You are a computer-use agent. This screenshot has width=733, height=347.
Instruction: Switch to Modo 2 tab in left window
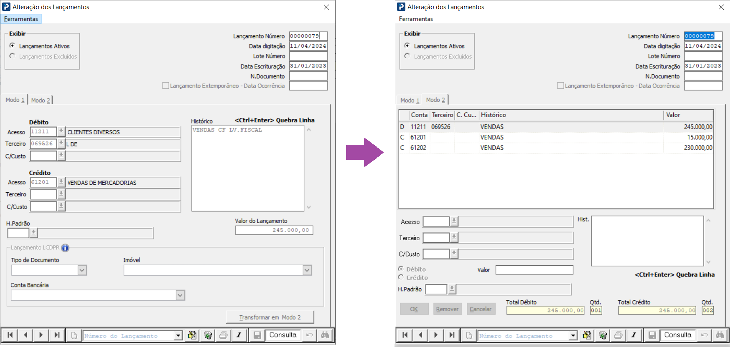pyautogui.click(x=41, y=100)
